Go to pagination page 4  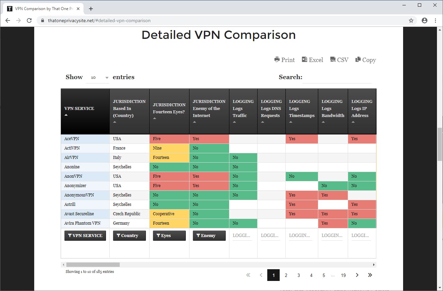click(x=311, y=275)
